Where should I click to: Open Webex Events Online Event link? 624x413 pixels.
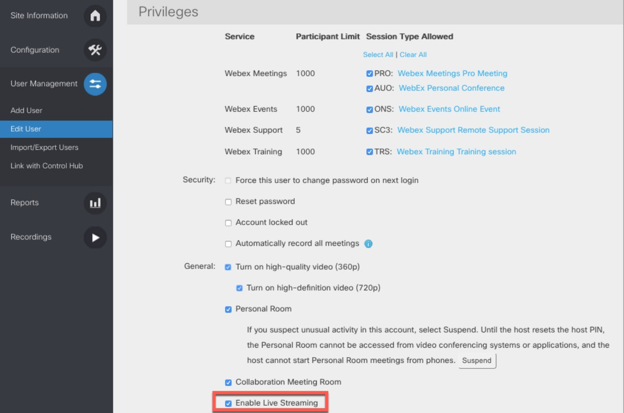(x=449, y=109)
